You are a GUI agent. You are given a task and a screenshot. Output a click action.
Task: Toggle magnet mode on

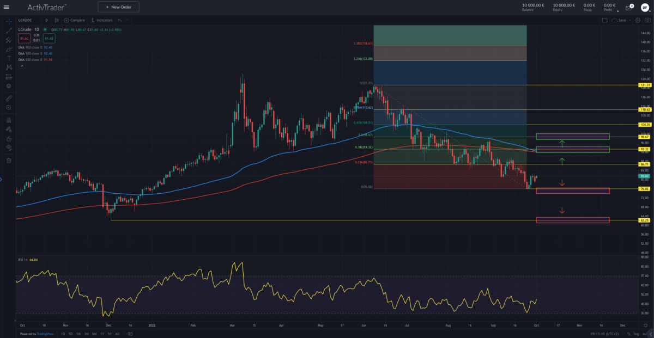[x=9, y=120]
